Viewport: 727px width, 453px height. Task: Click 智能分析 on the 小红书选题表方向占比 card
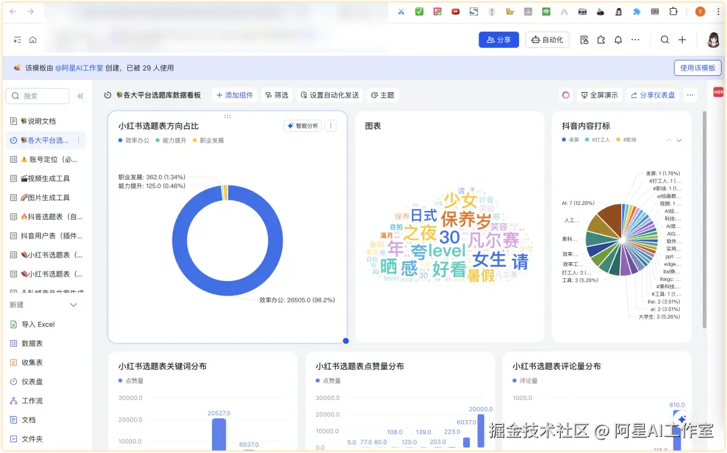coord(303,126)
